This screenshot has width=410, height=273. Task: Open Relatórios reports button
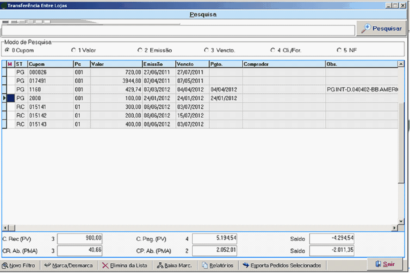[217, 265]
